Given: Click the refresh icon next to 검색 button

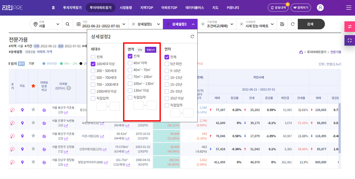Looking at the screenshot, I should (293, 24).
